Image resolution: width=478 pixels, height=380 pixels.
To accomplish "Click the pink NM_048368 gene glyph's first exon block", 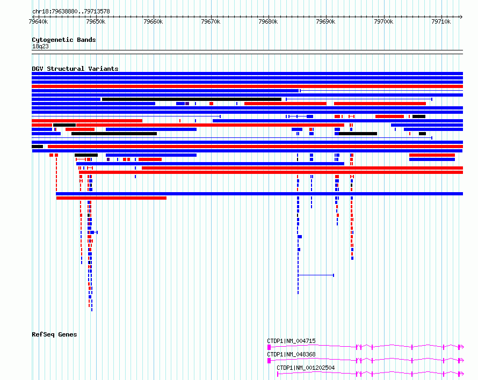I will coord(269,361).
